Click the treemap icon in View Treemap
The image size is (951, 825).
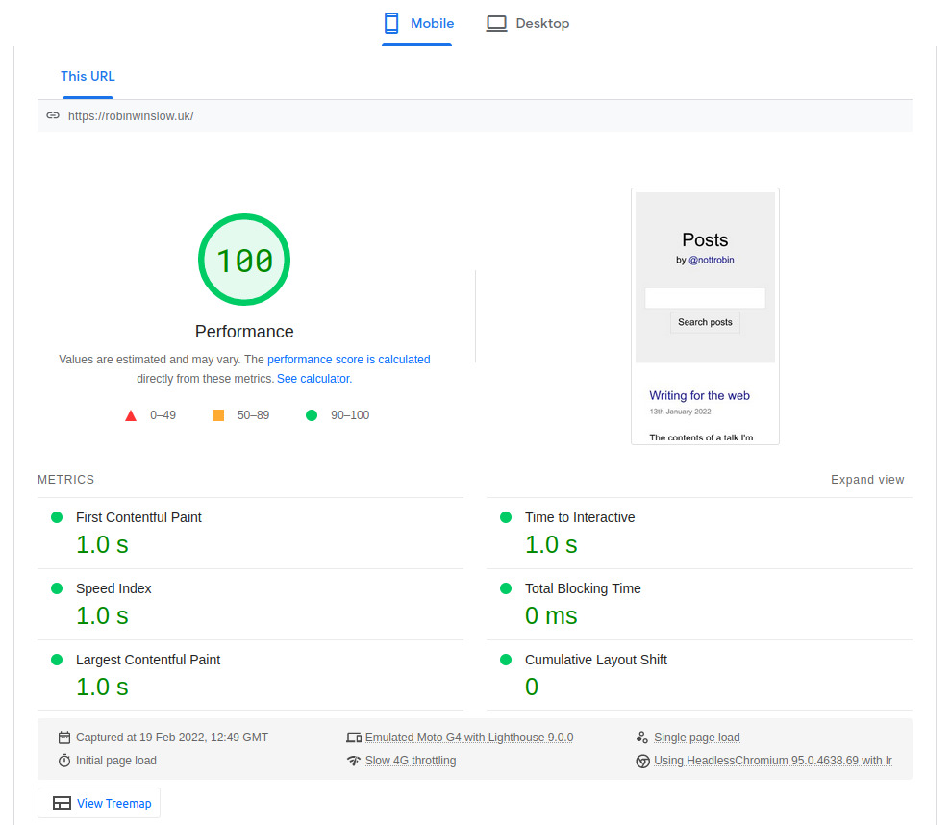click(62, 803)
